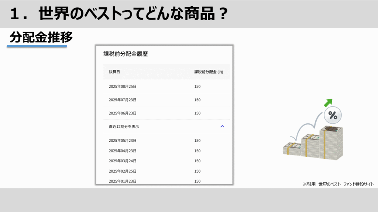Click the ※引用 世界のベスト ファンド特設サイト citation
Viewport: 378px width, 212px height.
click(338, 184)
